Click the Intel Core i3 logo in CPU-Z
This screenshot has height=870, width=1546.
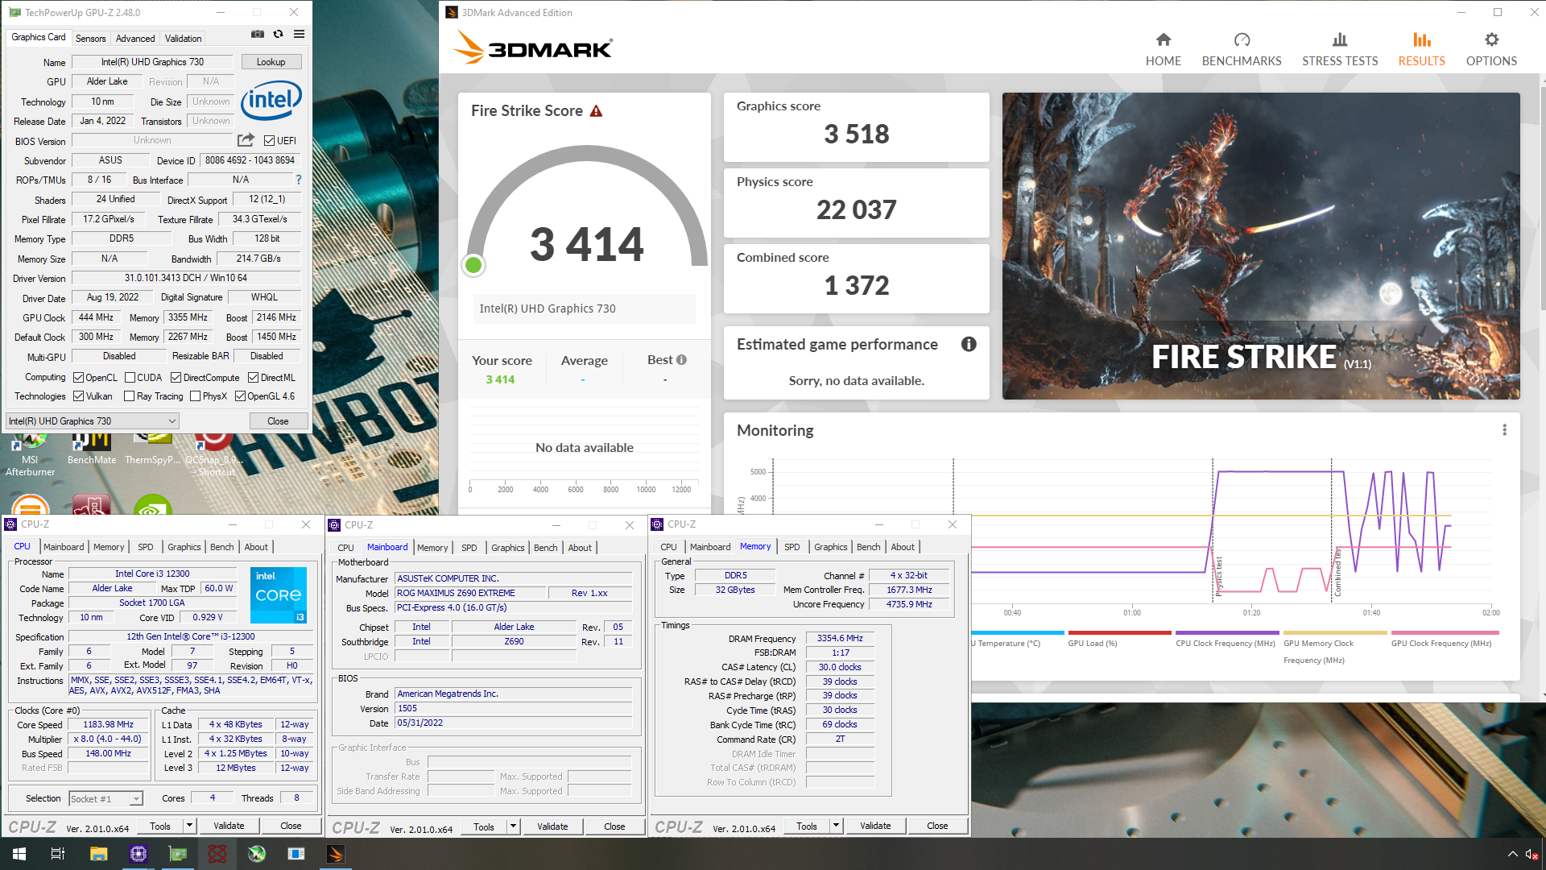point(279,595)
